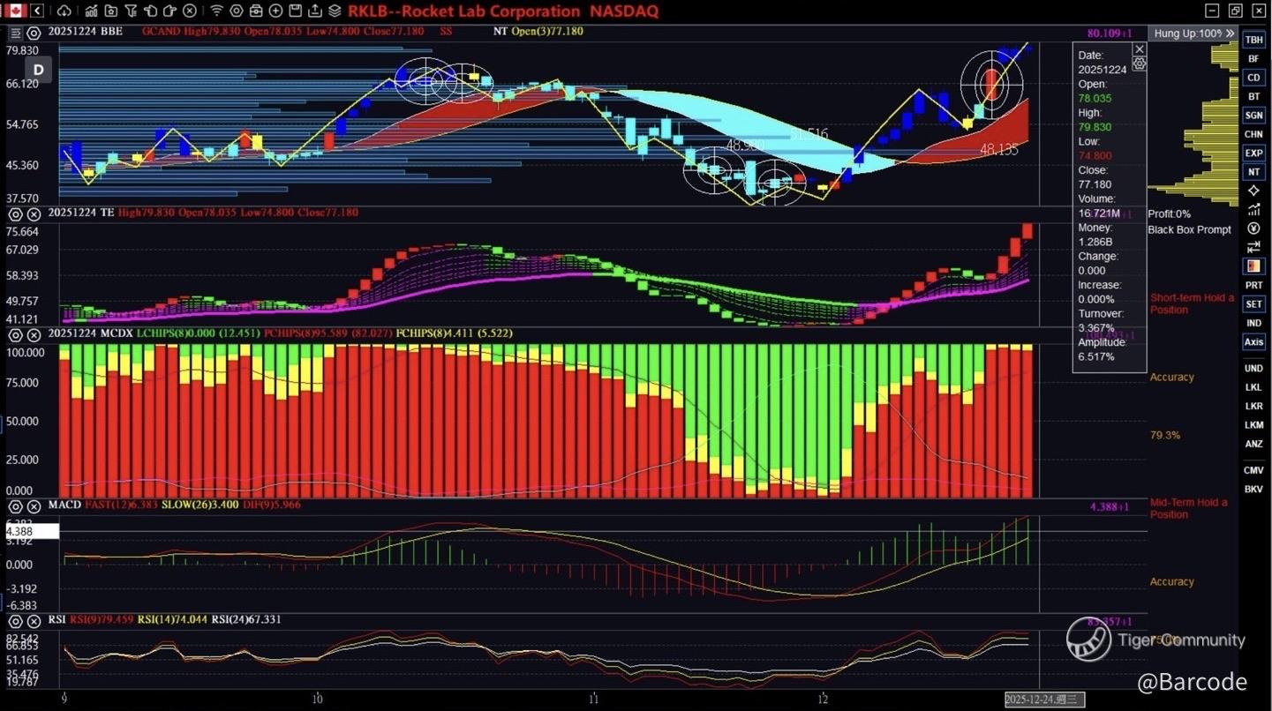
Task: Open settings hexagon for the BBE panel
Action: click(34, 33)
